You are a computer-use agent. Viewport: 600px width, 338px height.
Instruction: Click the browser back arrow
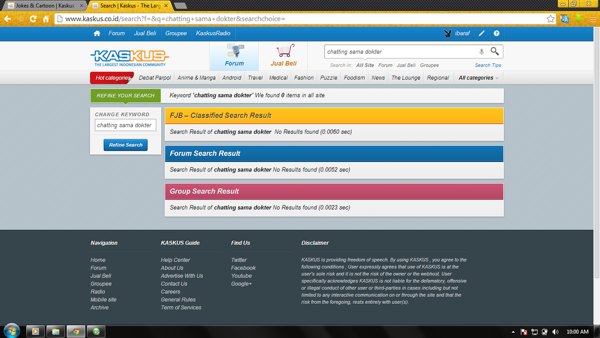[7, 19]
